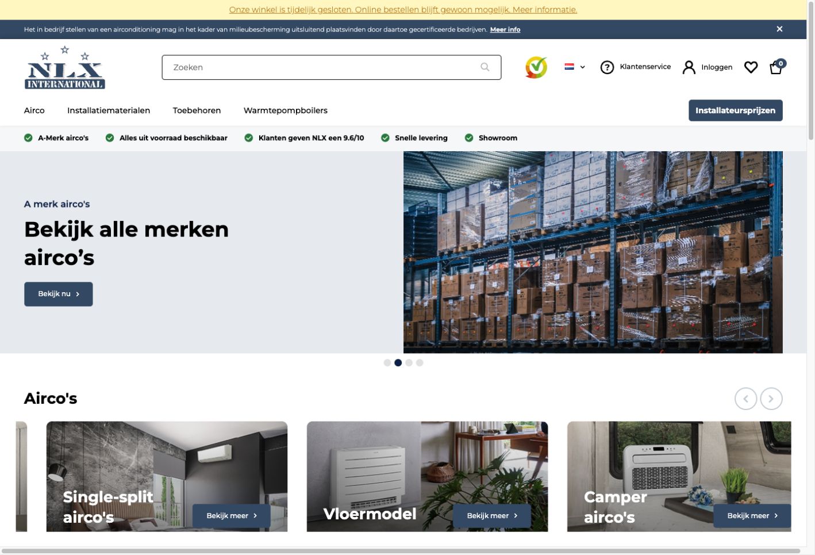Click the magnifier search icon
This screenshot has height=555, width=815.
pyautogui.click(x=485, y=67)
